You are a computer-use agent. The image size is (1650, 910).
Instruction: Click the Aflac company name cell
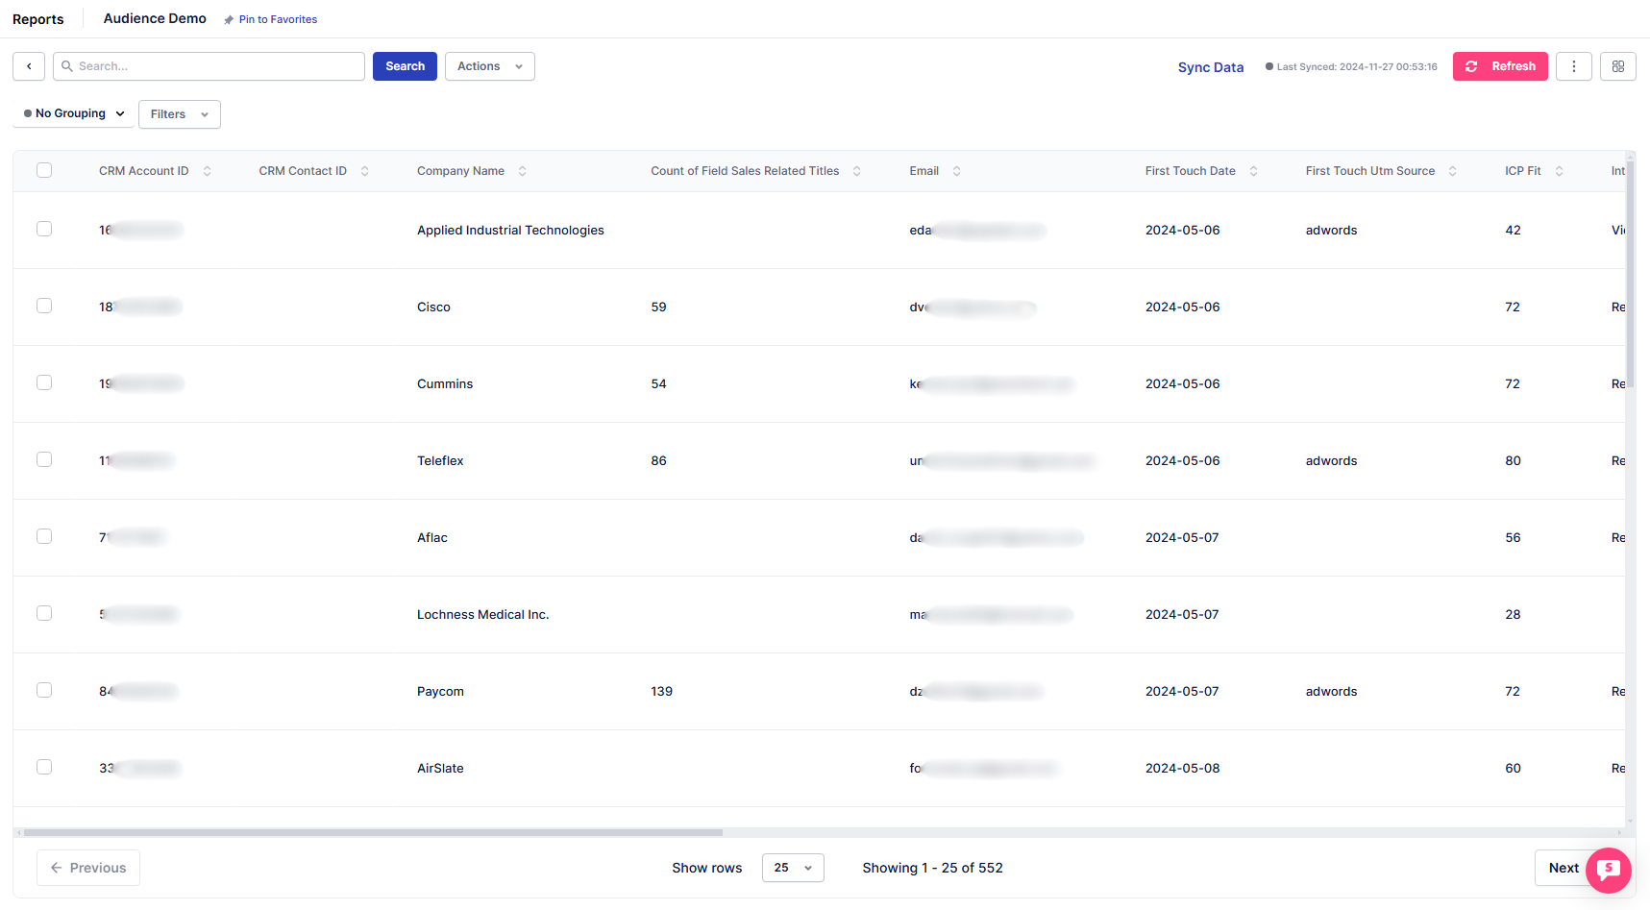click(x=432, y=538)
